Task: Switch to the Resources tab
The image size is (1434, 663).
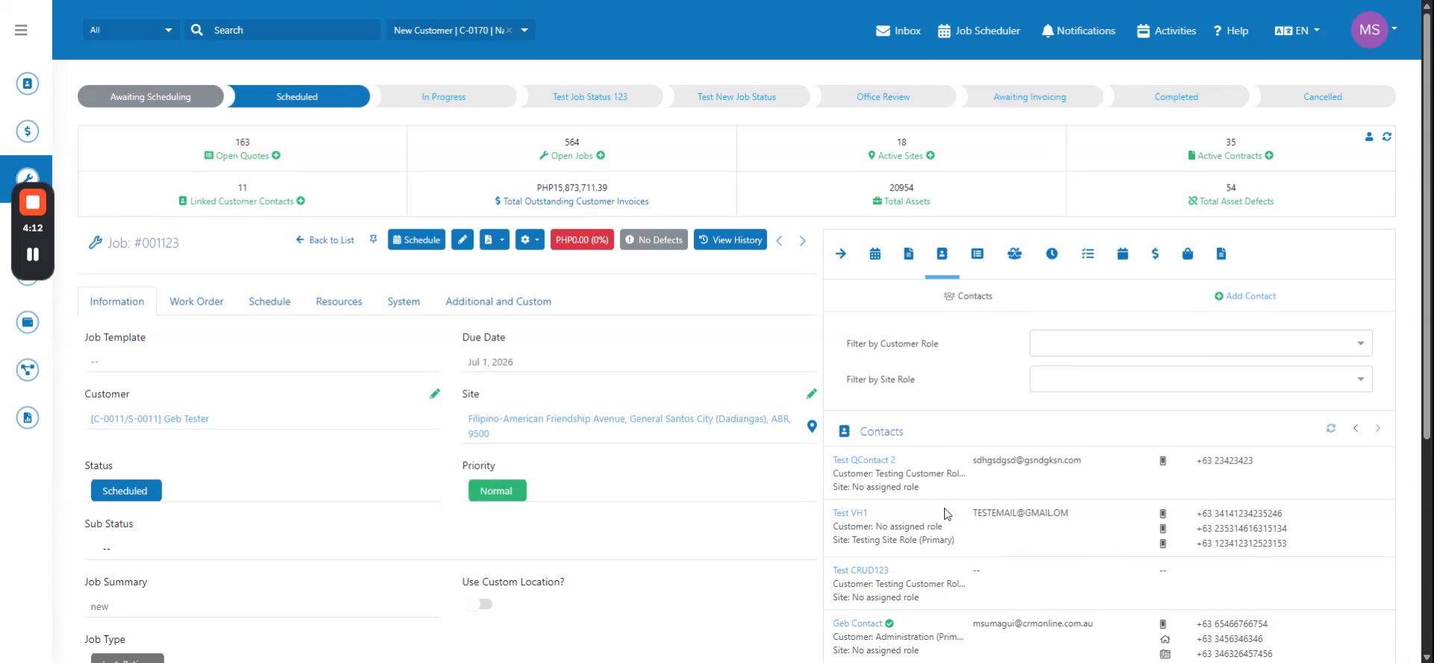Action: 339,302
